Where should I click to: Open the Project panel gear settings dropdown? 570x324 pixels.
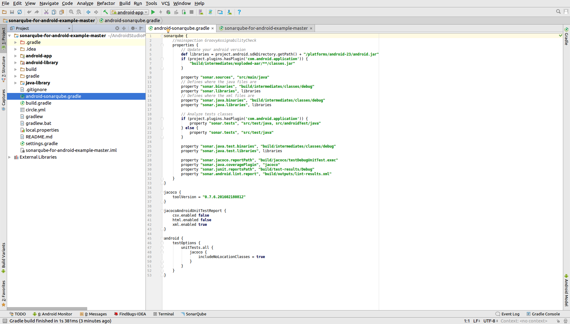click(134, 28)
